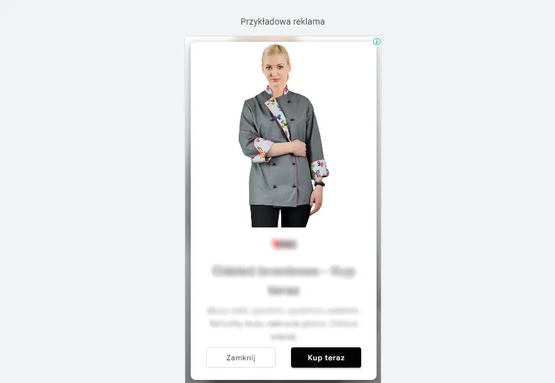Viewport: 555px width, 383px height.
Task: Click the last line of blurred description
Action: point(283,336)
